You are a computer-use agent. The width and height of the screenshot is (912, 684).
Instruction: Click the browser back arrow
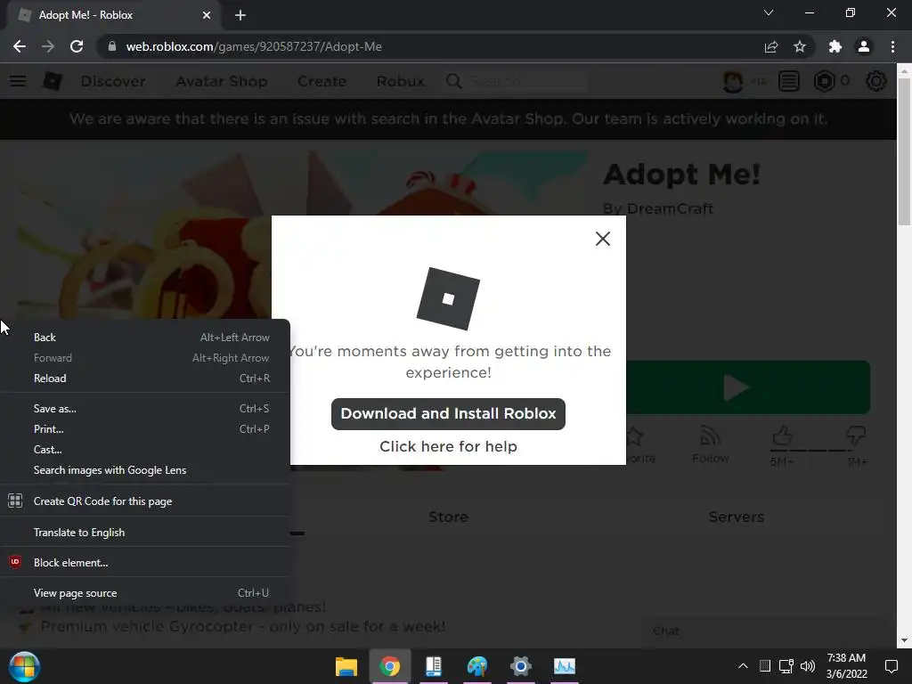(20, 46)
